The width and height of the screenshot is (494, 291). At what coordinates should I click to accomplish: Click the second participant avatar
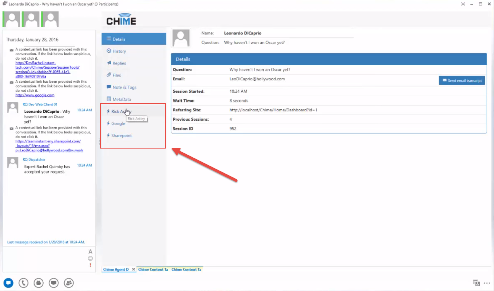click(31, 19)
